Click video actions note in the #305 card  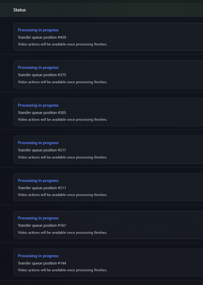tap(63, 120)
